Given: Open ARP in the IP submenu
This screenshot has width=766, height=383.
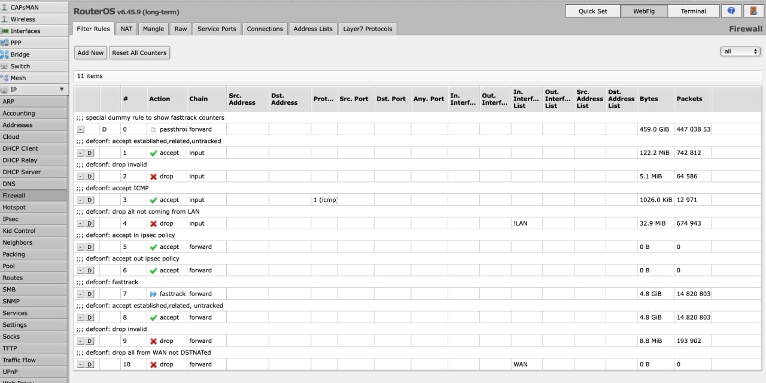Looking at the screenshot, I should pyautogui.click(x=34, y=102).
